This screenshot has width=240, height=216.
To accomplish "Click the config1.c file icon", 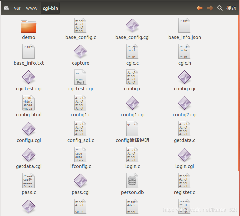I will point(80,103).
